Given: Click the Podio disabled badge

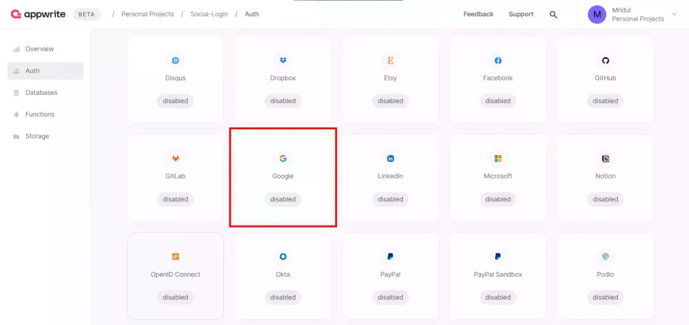Looking at the screenshot, I should point(606,297).
